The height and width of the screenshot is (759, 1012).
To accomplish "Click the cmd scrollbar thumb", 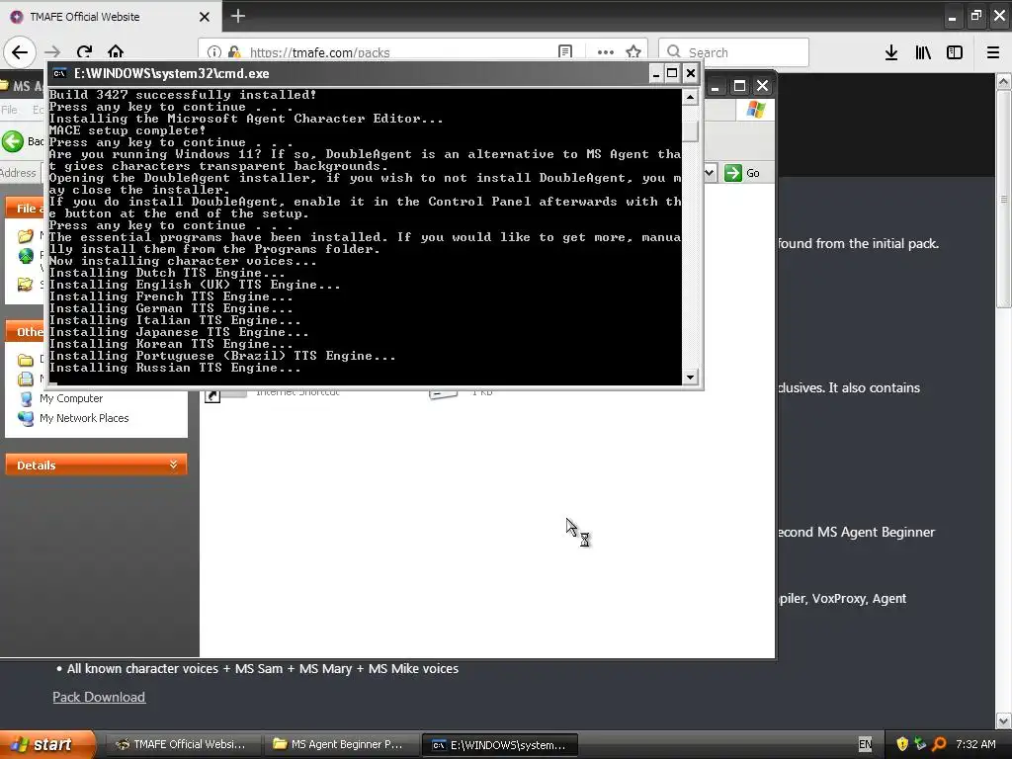I will tap(690, 129).
